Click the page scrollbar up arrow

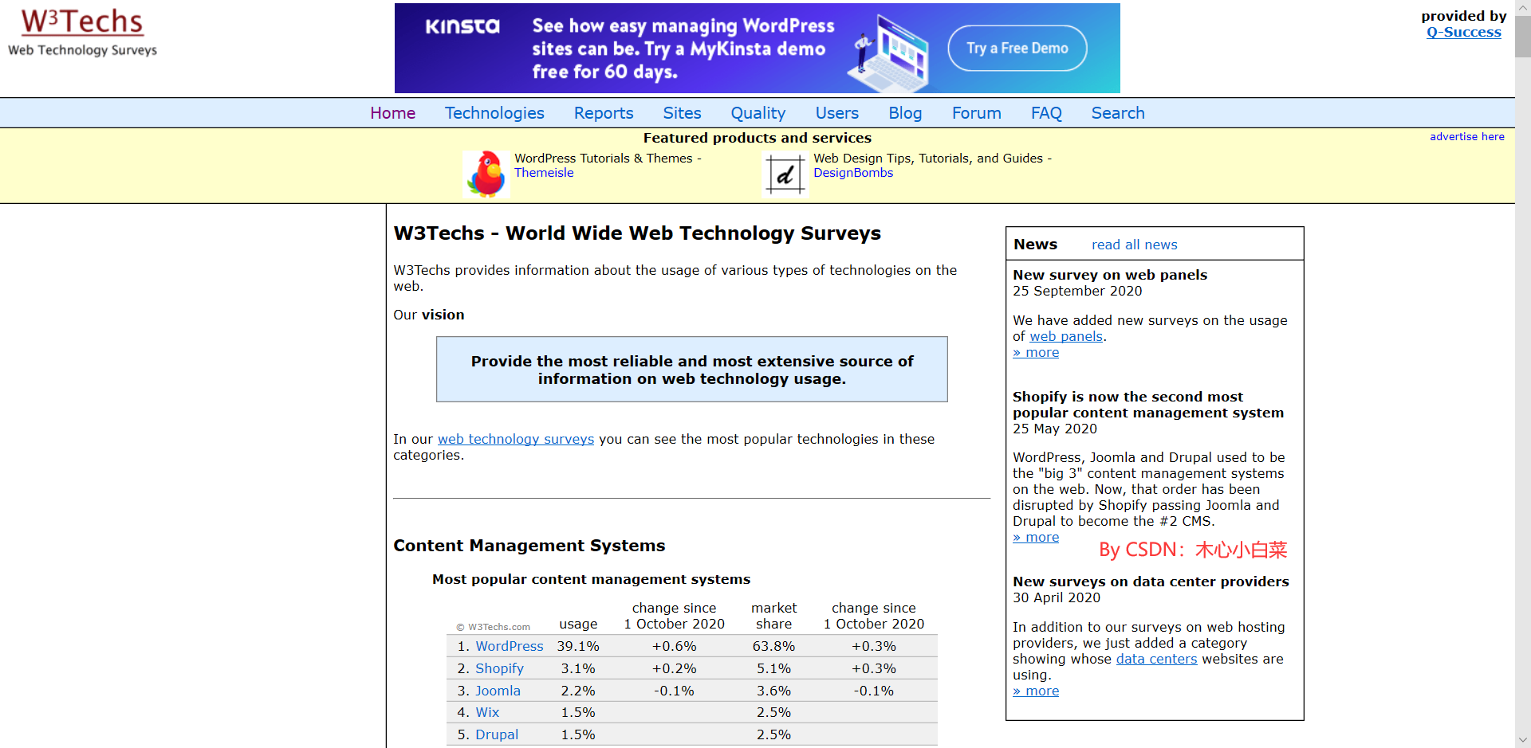point(1523,7)
